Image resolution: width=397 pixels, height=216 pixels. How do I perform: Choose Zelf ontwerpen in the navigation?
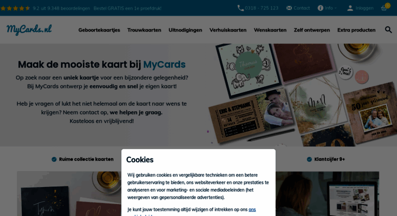tap(312, 30)
